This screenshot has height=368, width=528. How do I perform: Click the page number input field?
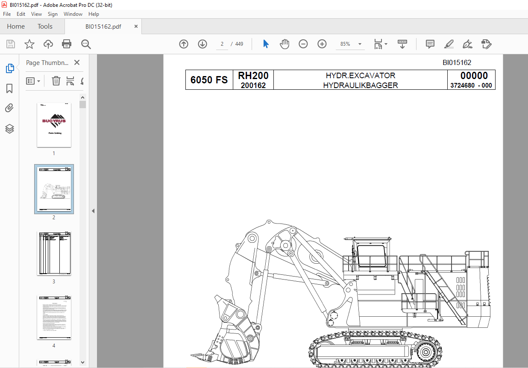click(222, 44)
